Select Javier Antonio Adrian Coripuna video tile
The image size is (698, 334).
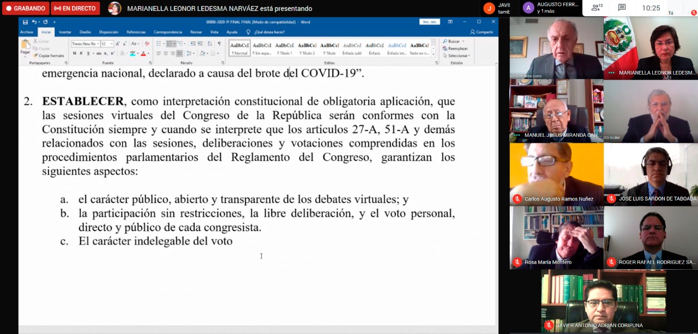tap(604, 301)
